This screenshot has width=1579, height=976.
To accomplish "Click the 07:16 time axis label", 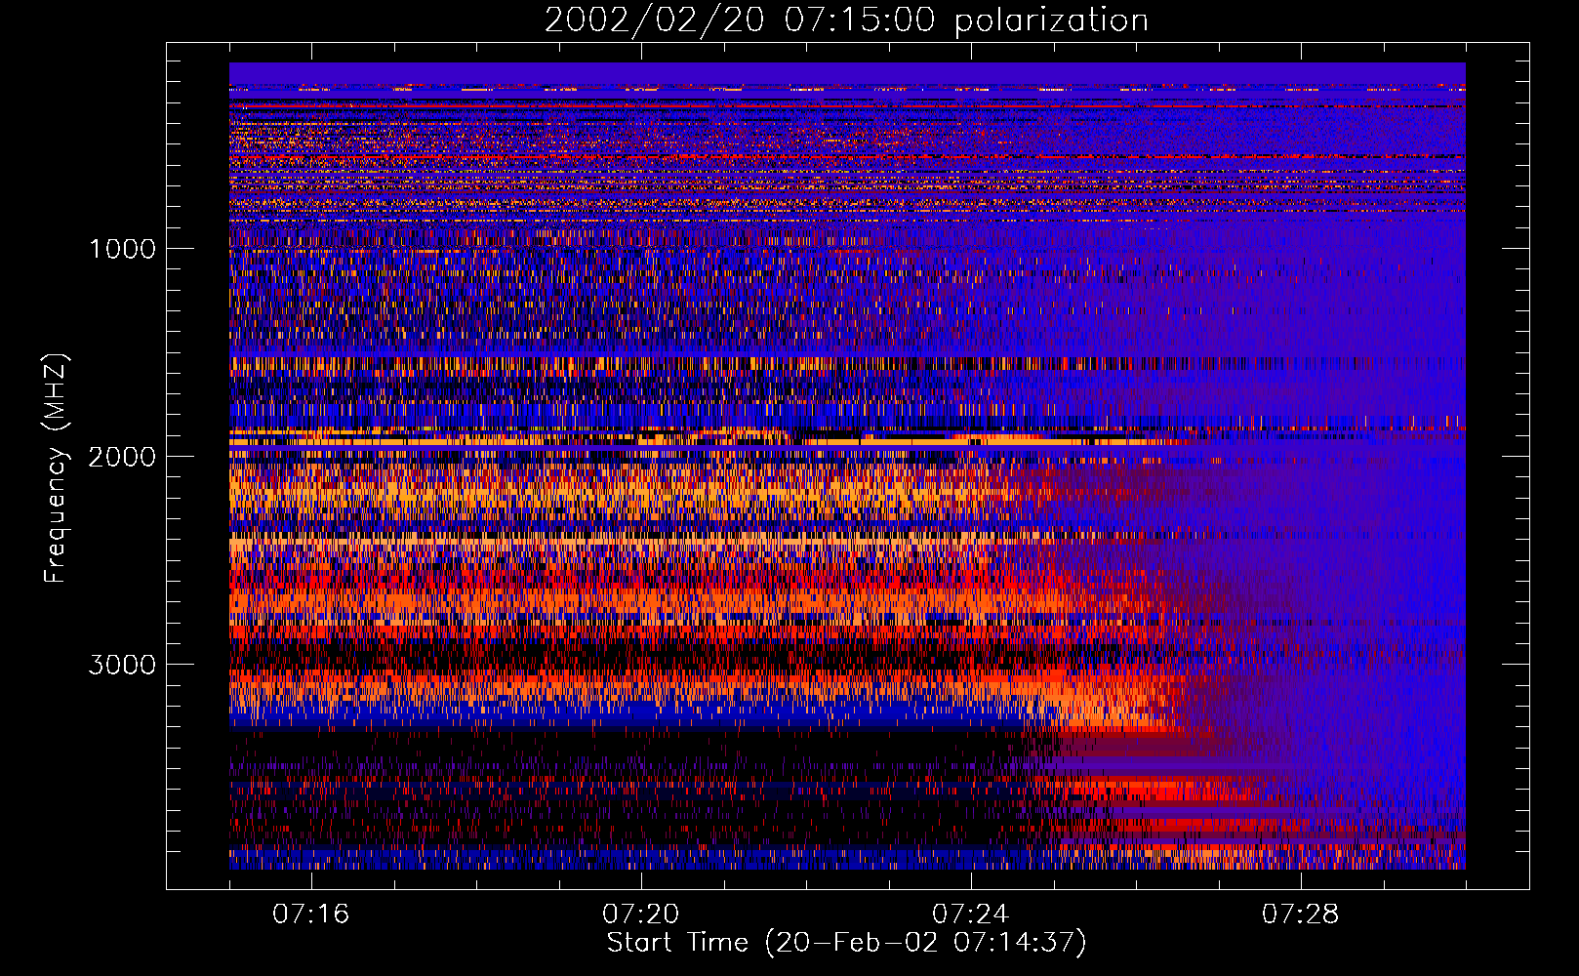I will [x=311, y=915].
